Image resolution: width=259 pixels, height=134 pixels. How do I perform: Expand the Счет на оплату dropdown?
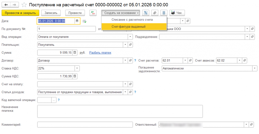tap(125, 84)
